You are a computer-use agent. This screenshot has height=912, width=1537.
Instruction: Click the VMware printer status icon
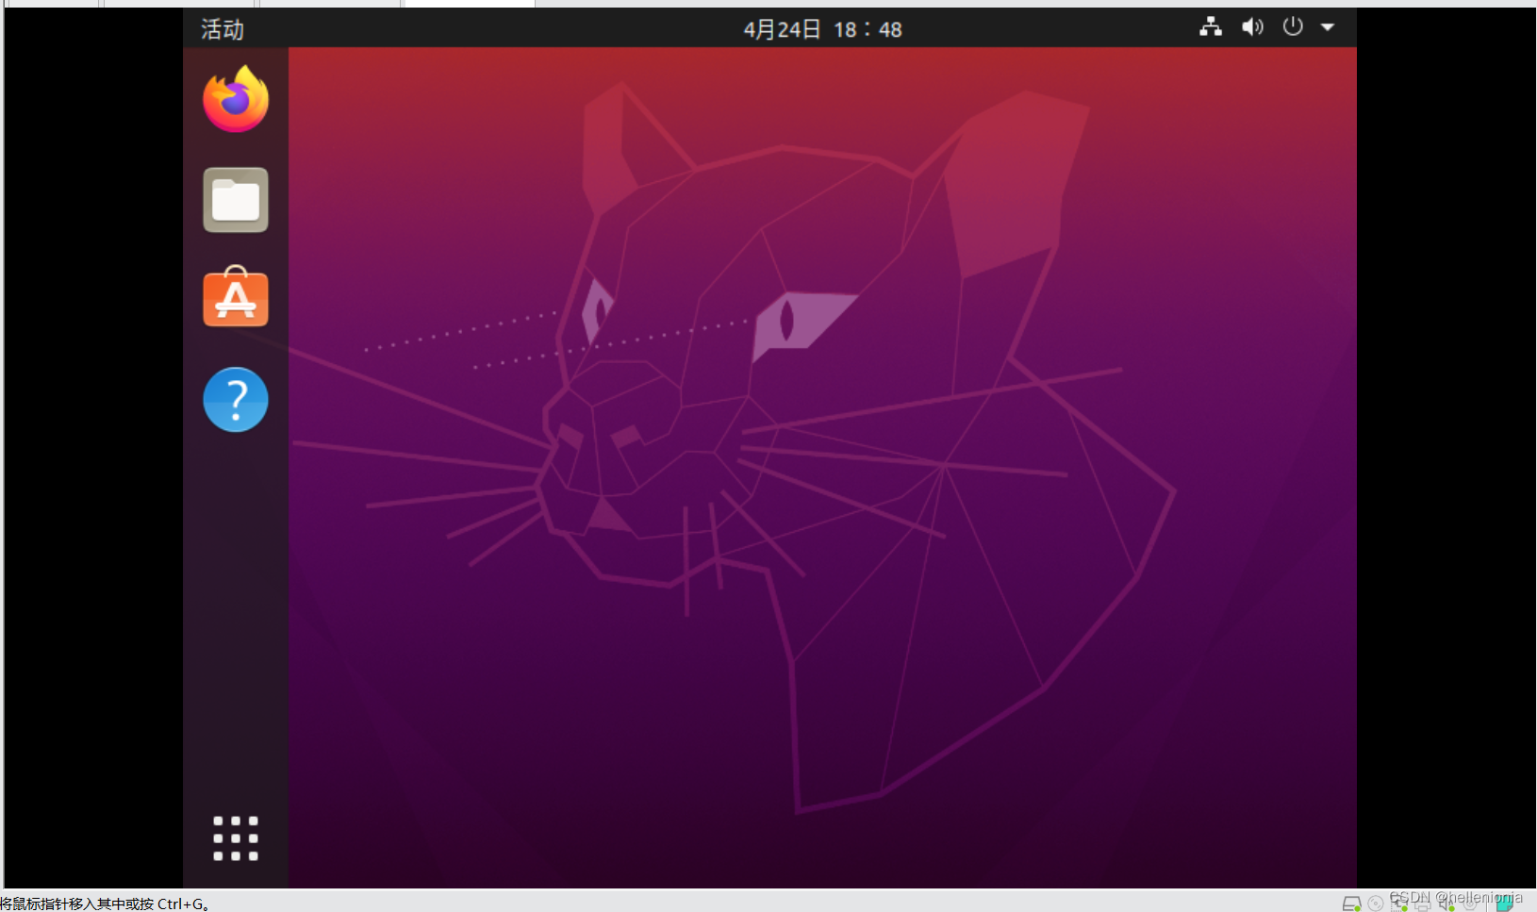[1423, 903]
